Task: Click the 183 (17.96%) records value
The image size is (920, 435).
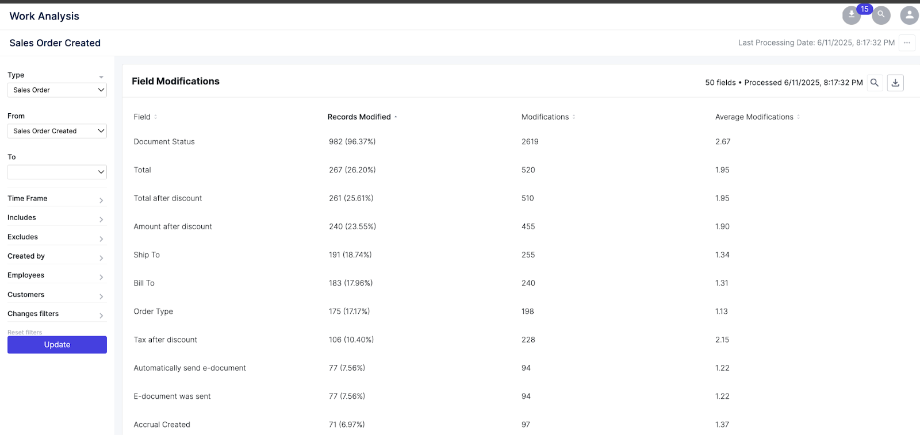Action: [x=351, y=283]
